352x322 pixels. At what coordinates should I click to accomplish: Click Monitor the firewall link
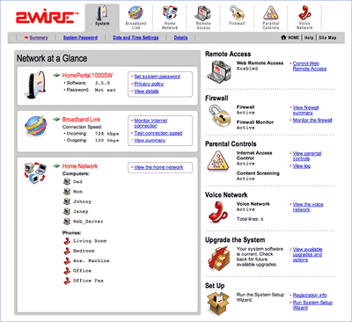pos(312,121)
